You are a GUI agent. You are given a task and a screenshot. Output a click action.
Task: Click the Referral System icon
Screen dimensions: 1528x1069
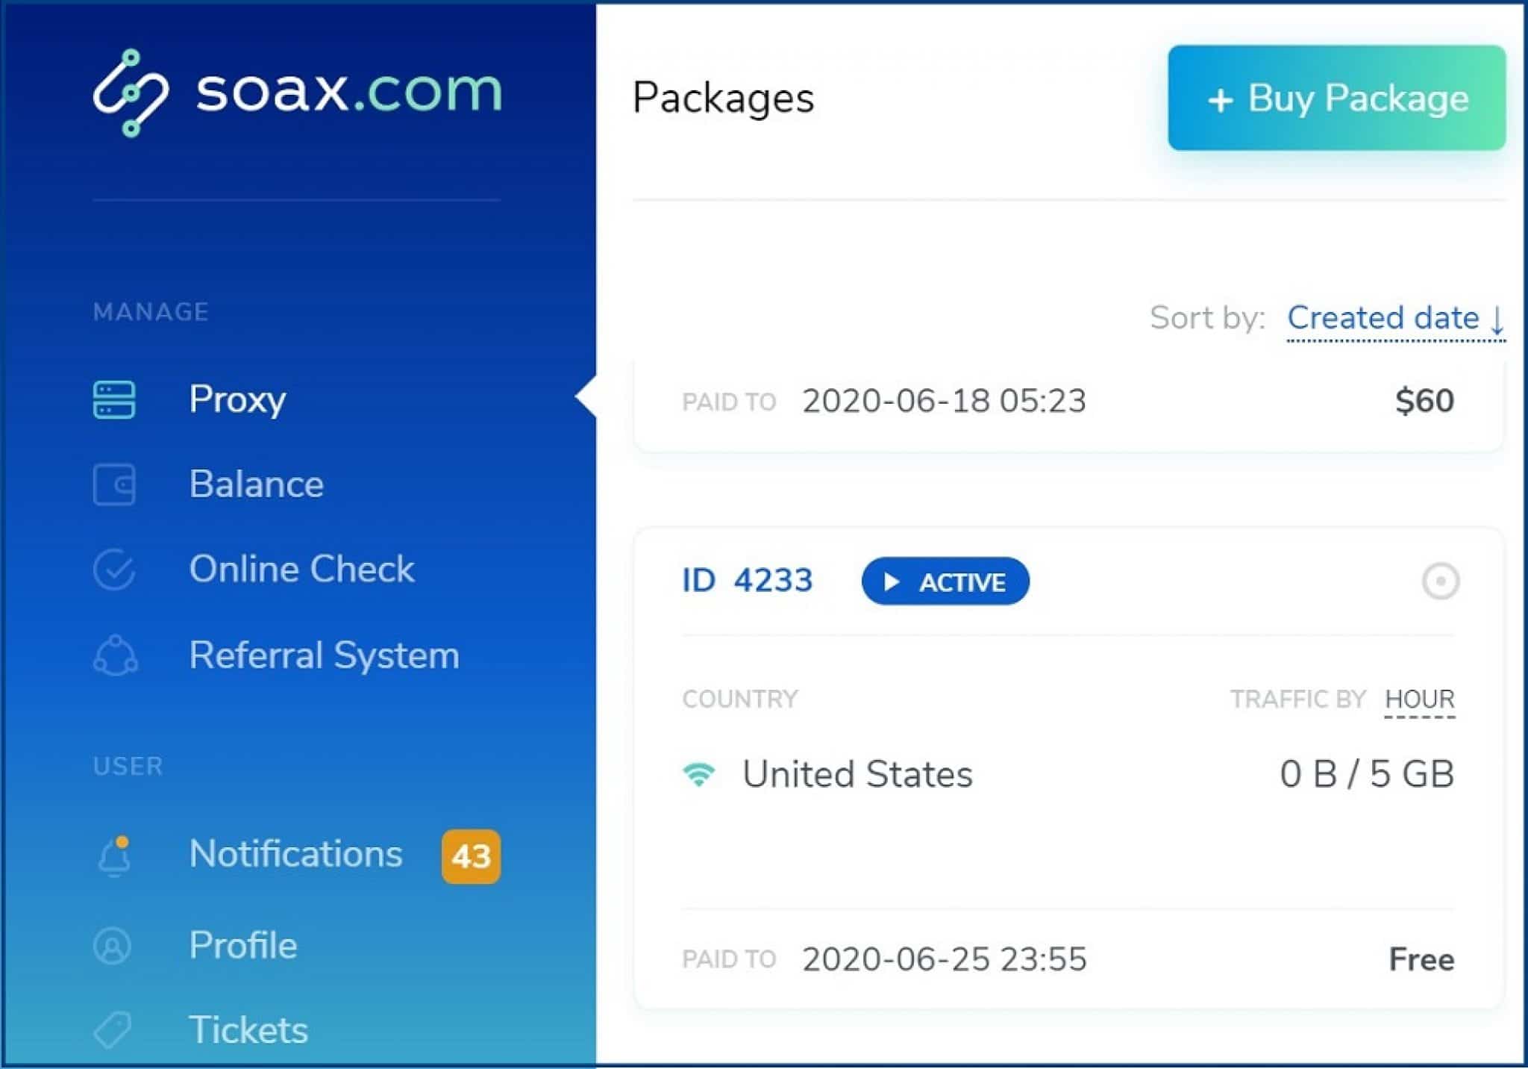(116, 655)
